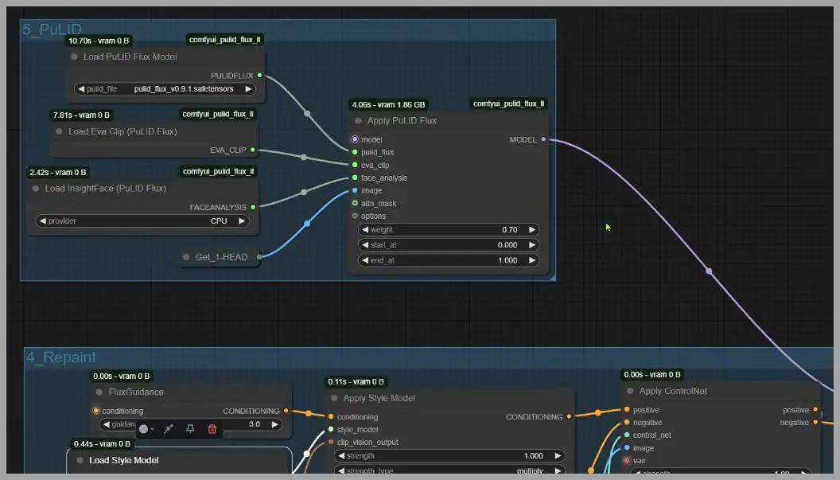
Task: Collapse the Get_1-HEAD node dot
Action: click(186, 257)
